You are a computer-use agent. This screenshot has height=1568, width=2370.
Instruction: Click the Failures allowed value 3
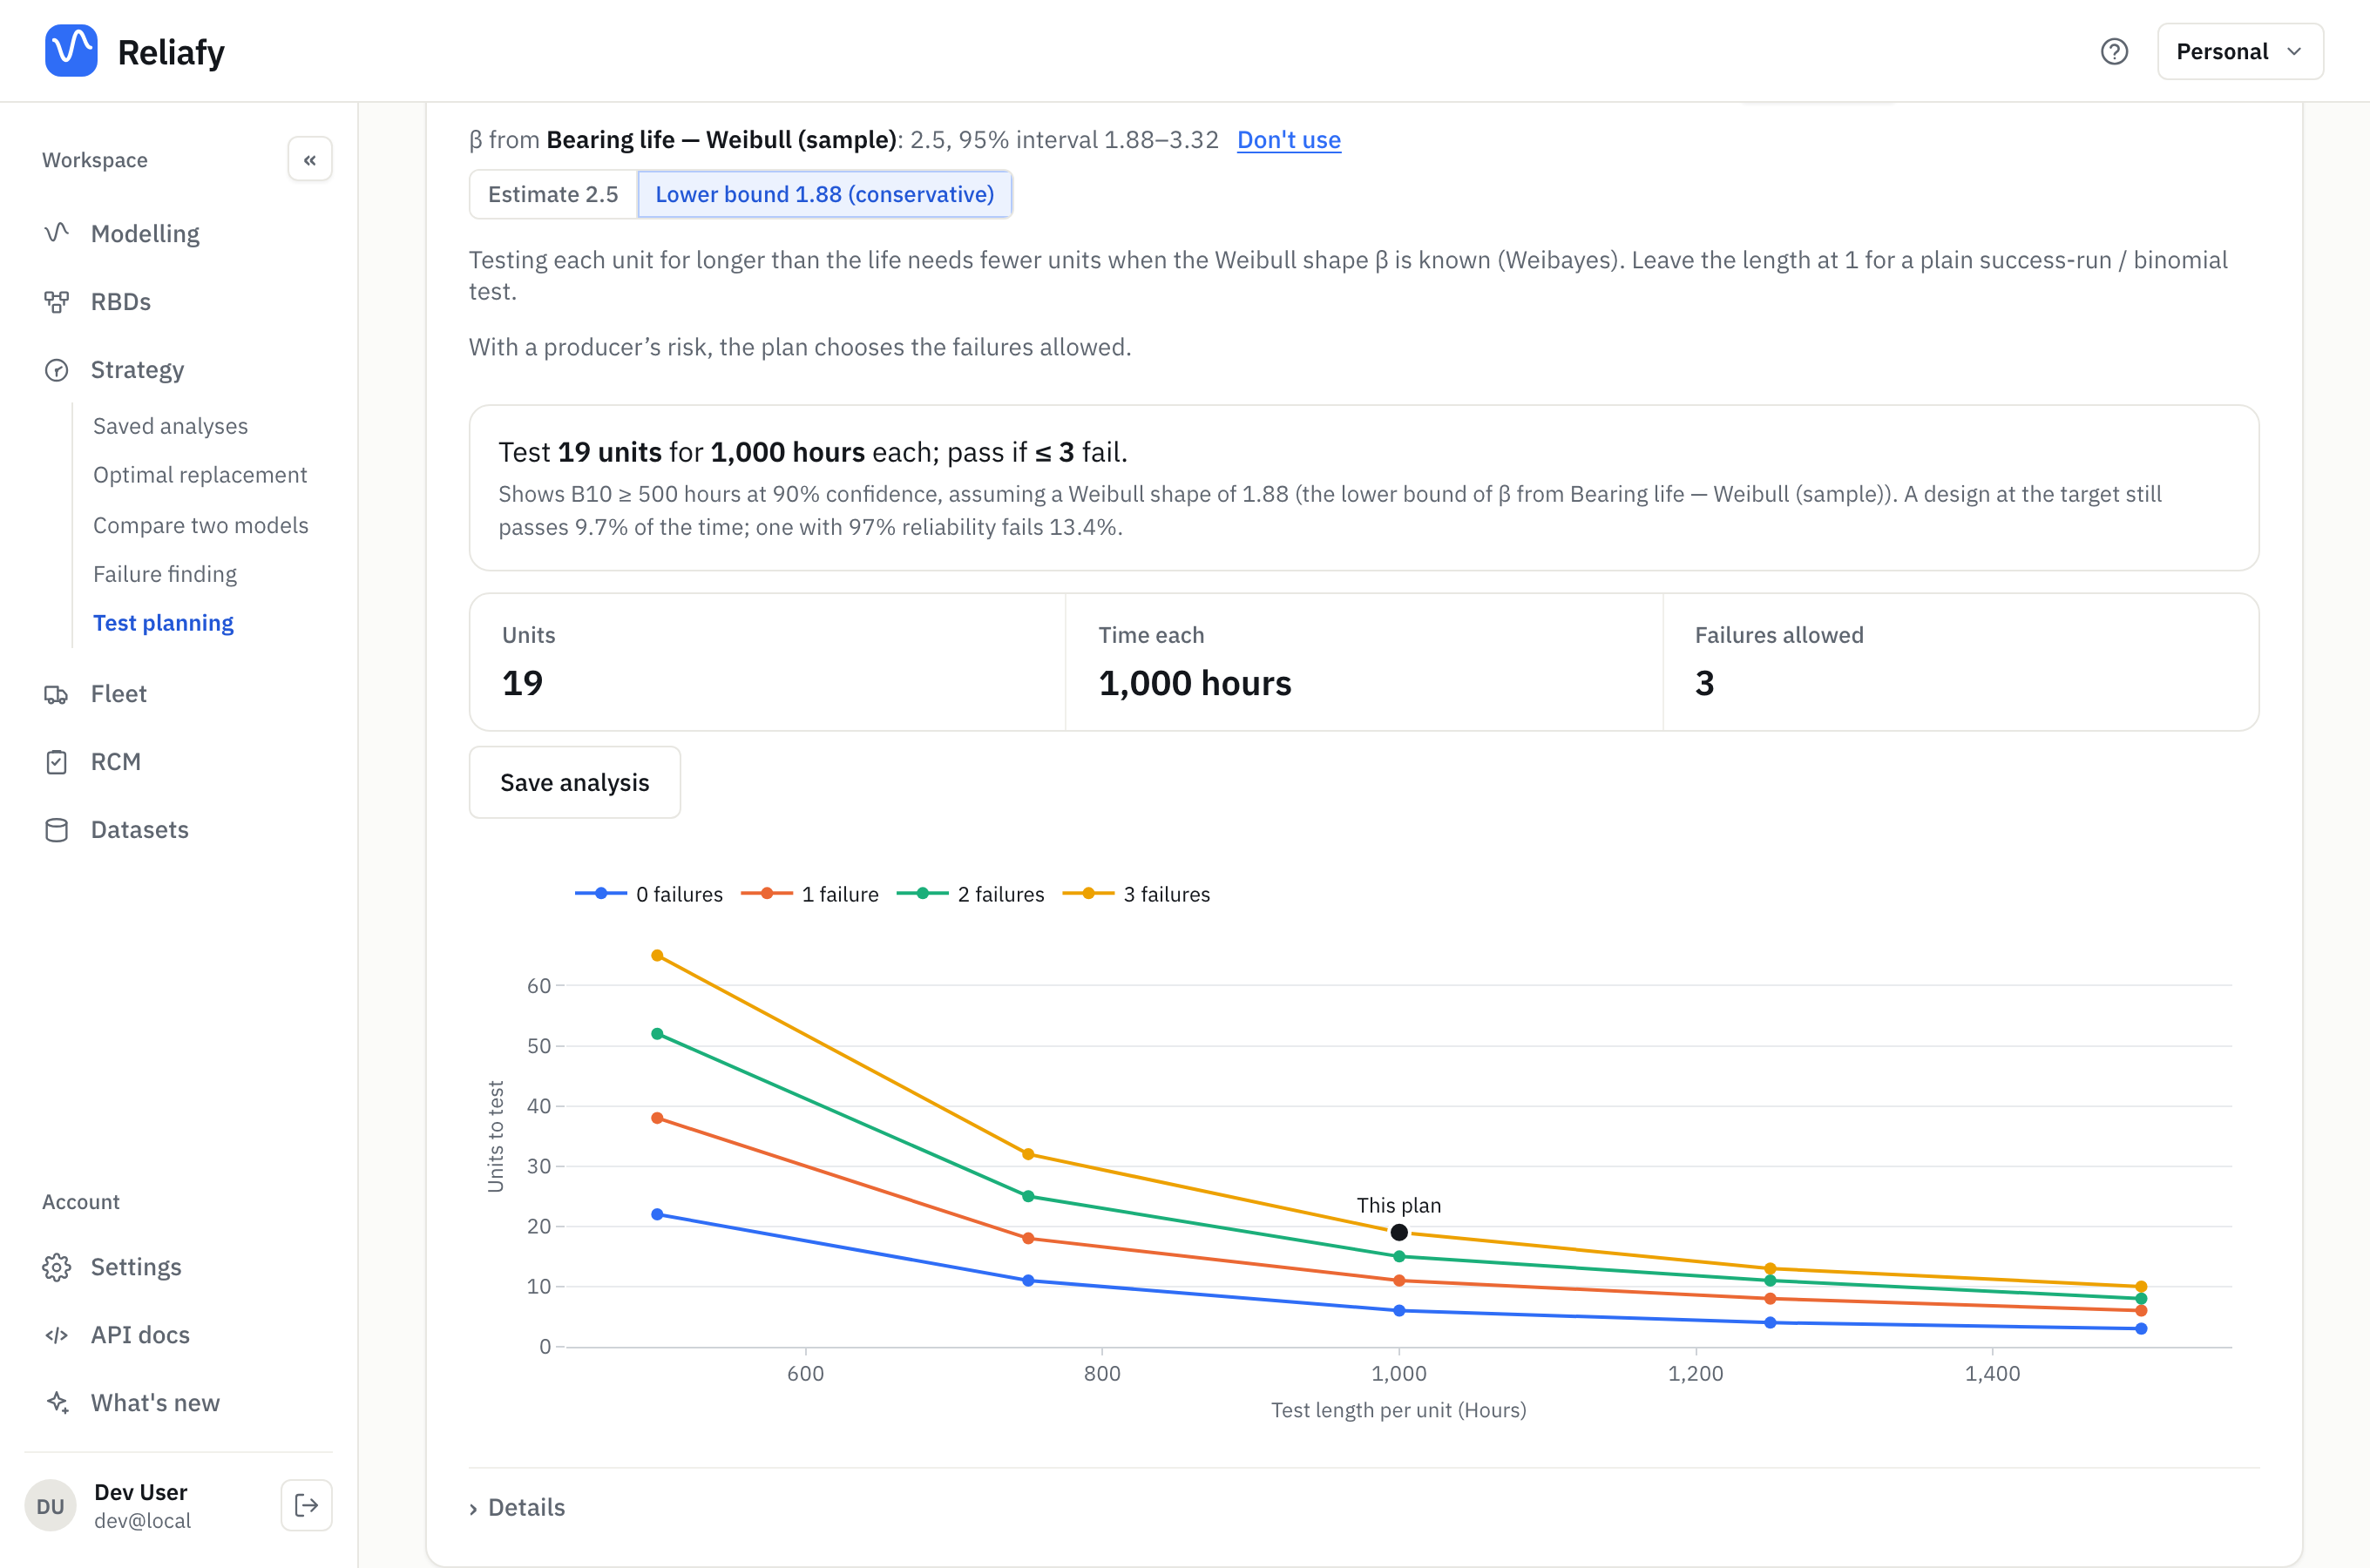pos(1705,683)
